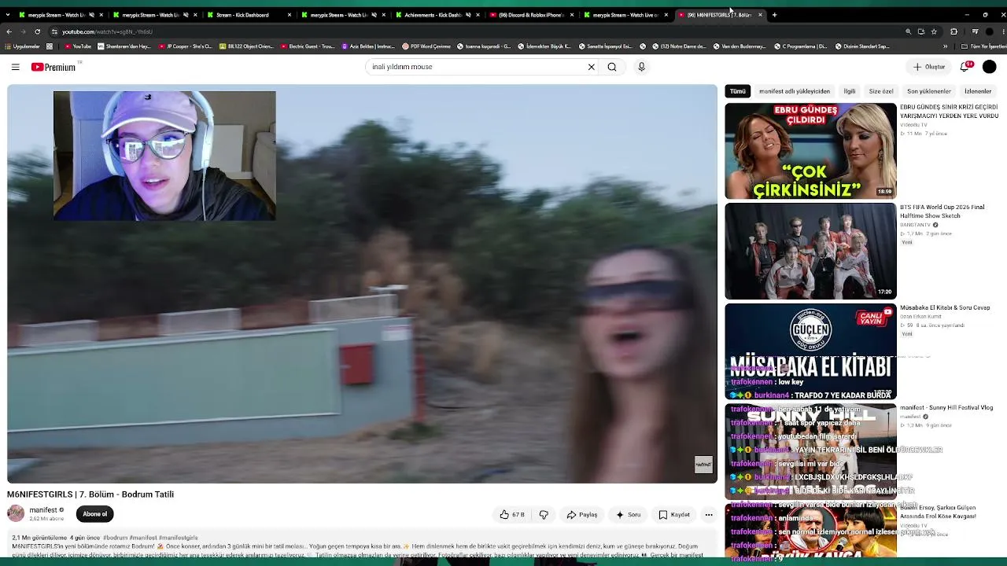Click the manifest watermark in player corner
1007x566 pixels.
[703, 465]
